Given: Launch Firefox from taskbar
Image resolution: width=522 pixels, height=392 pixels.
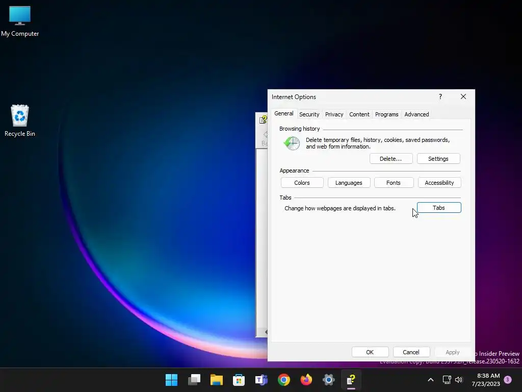Looking at the screenshot, I should [x=306, y=380].
